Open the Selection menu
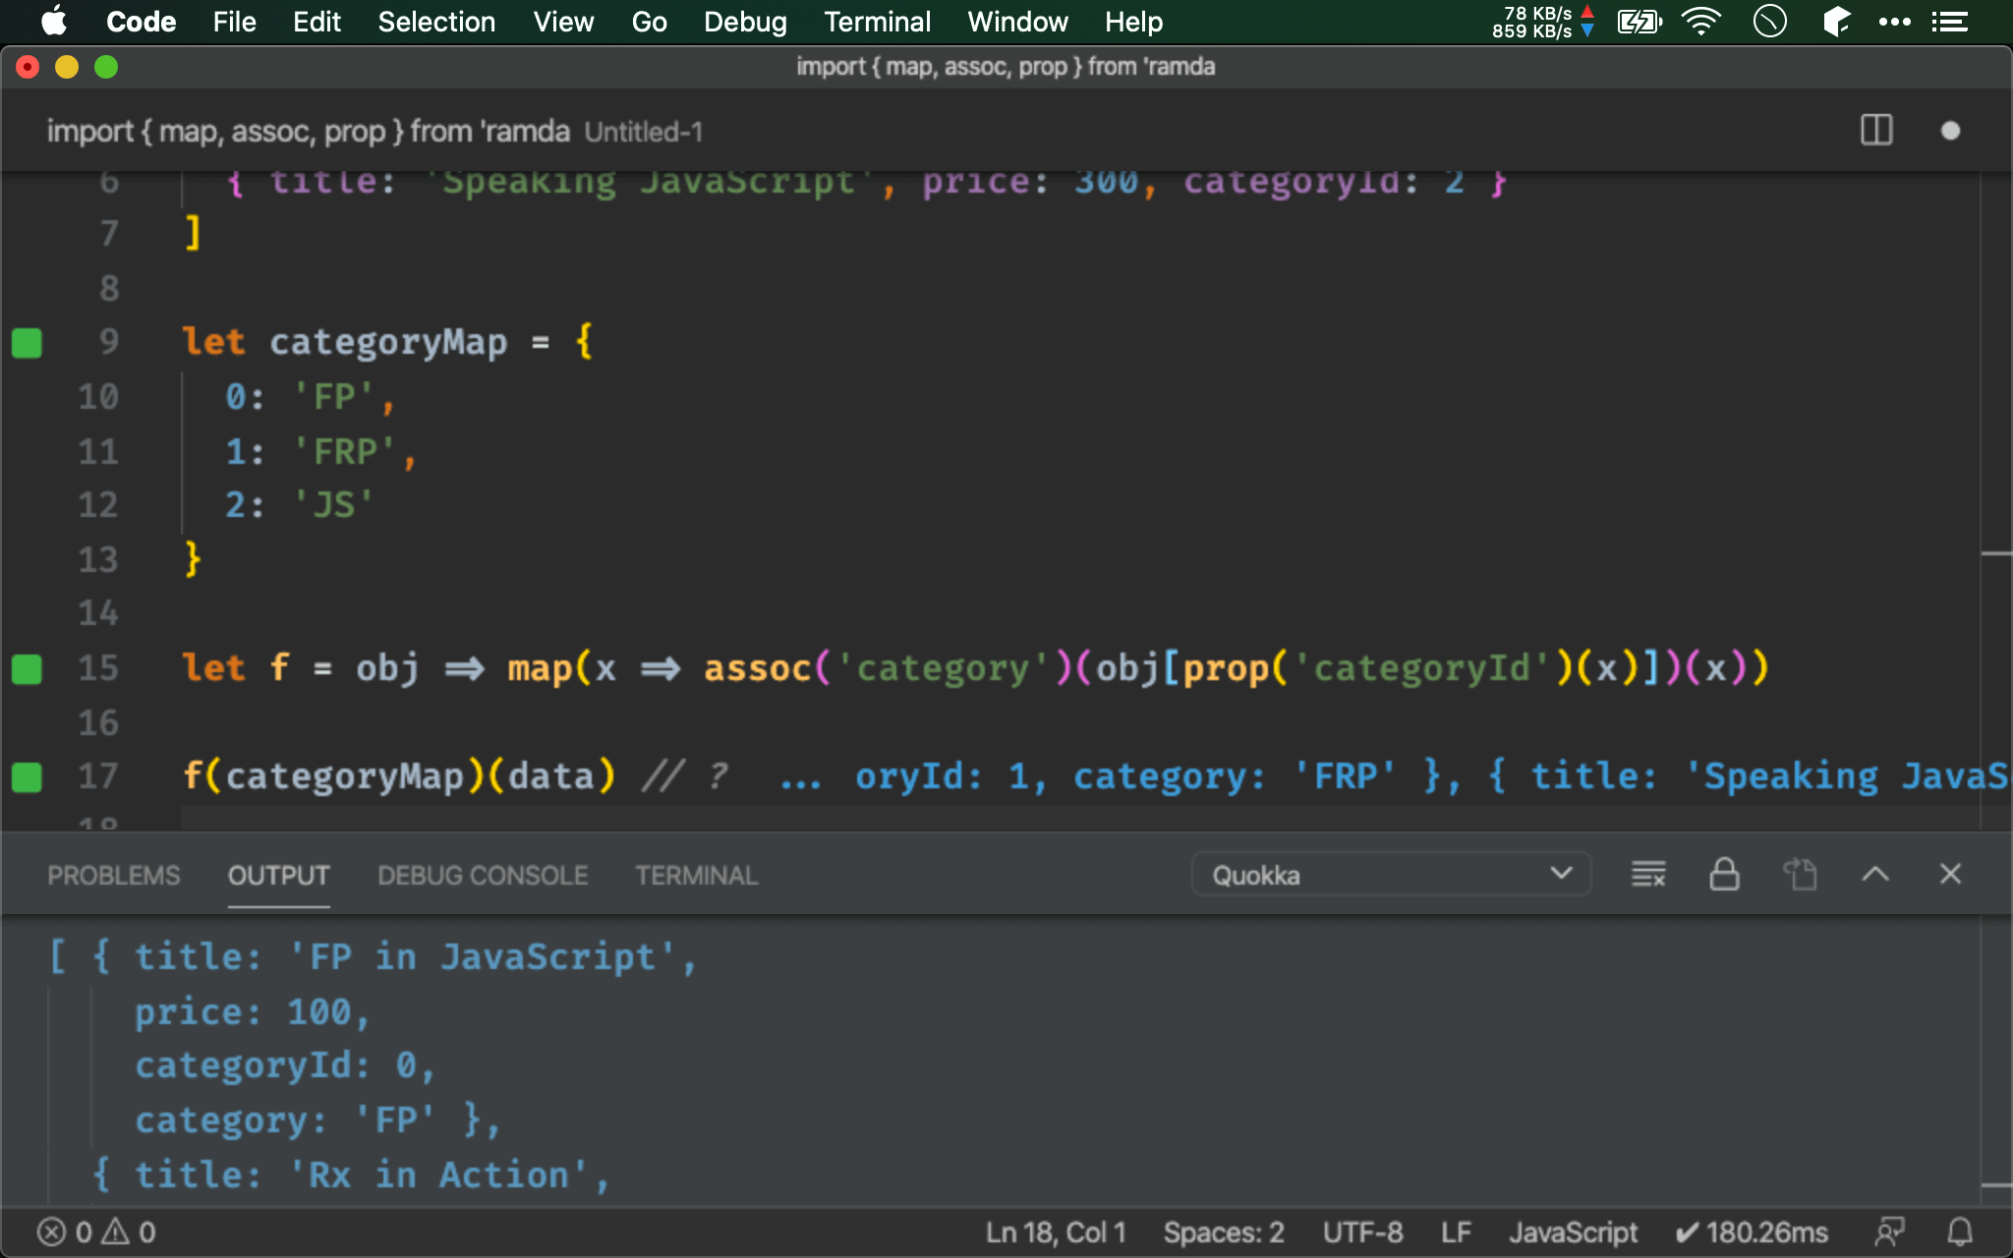The image size is (2013, 1258). [436, 21]
